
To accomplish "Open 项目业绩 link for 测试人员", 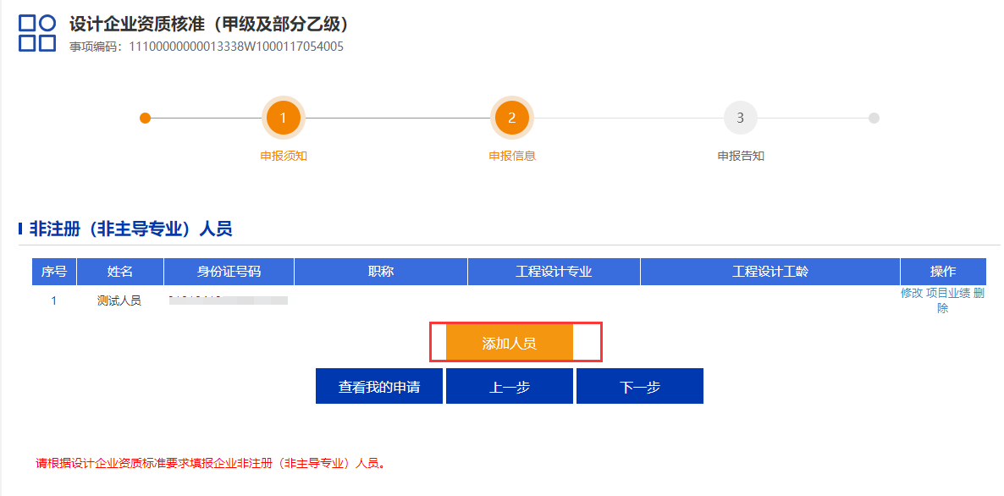I will pyautogui.click(x=948, y=293).
